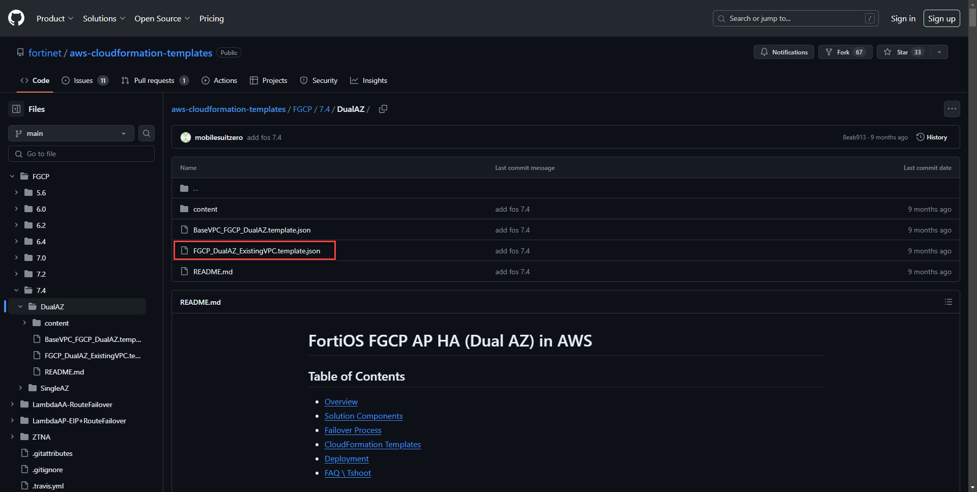Collapse the DualAZ folder in tree
The width and height of the screenshot is (977, 492).
pyautogui.click(x=20, y=307)
